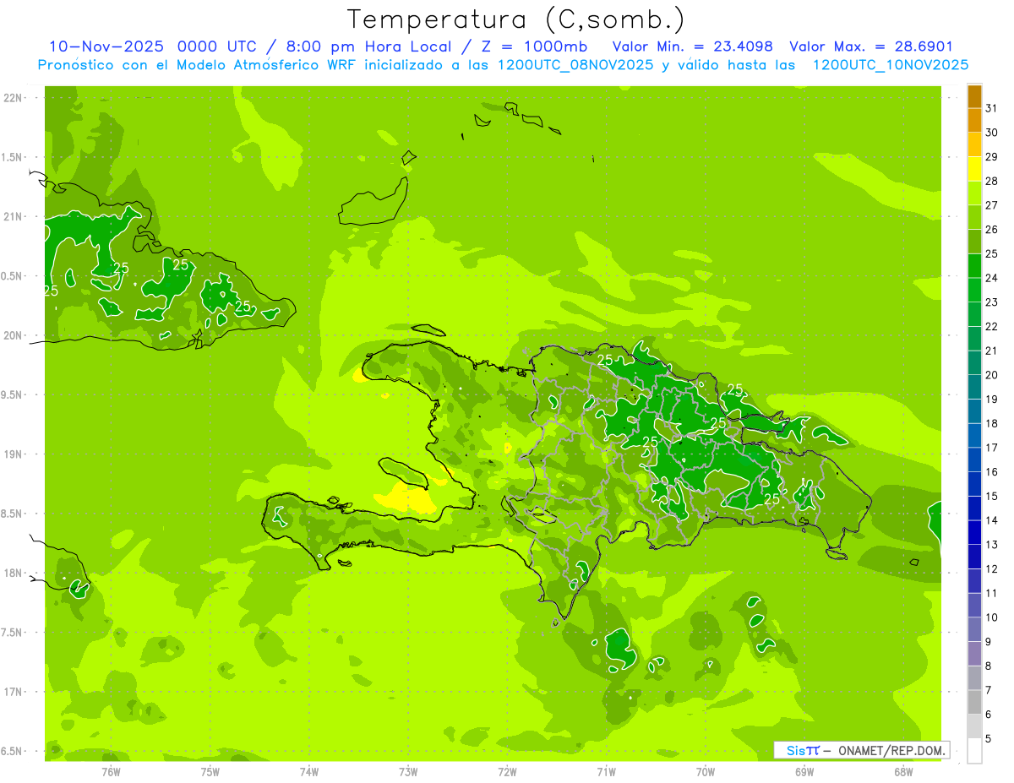Click the longitude label "70W"
Image resolution: width=1014 pixels, height=783 pixels.
pyautogui.click(x=706, y=771)
